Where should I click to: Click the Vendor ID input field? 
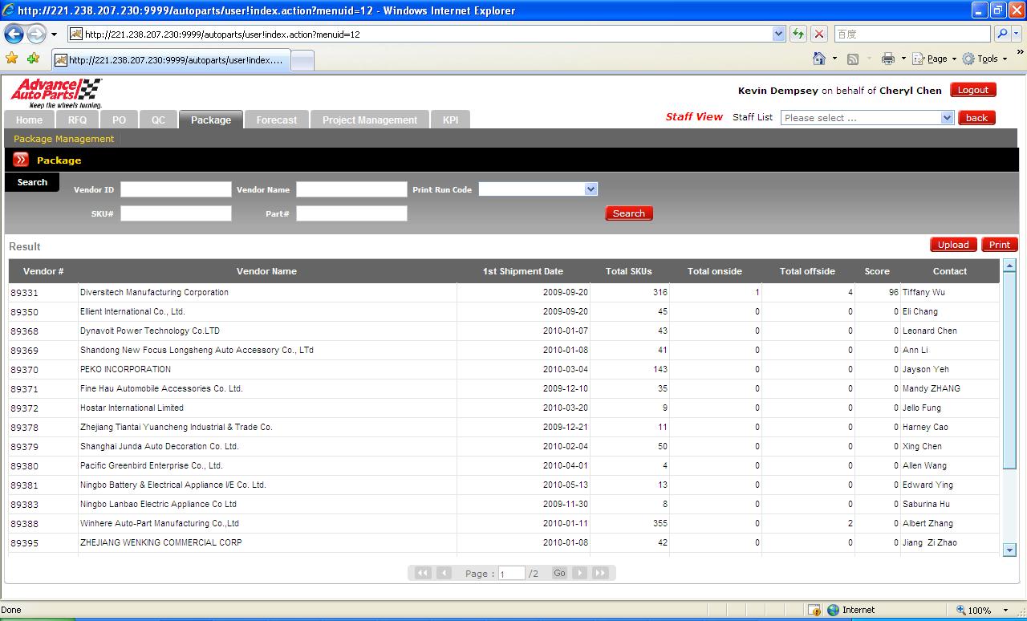point(176,189)
